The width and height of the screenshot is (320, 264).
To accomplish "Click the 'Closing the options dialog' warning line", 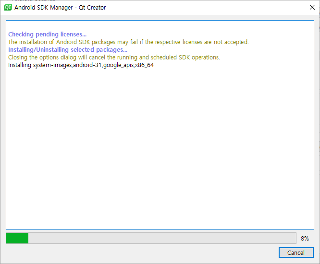I will pyautogui.click(x=114, y=57).
